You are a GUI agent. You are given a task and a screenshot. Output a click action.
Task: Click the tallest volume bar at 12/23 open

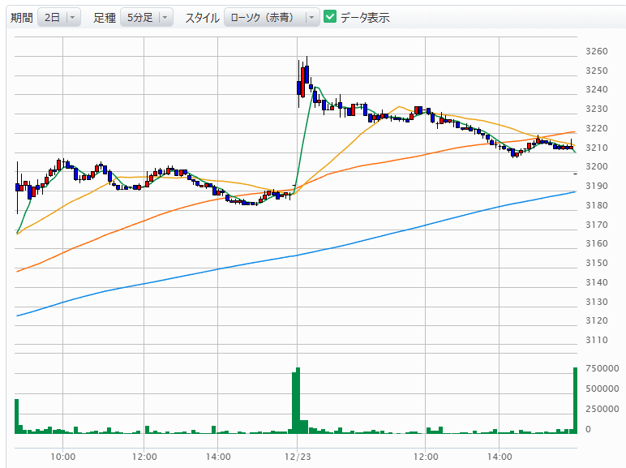[298, 401]
